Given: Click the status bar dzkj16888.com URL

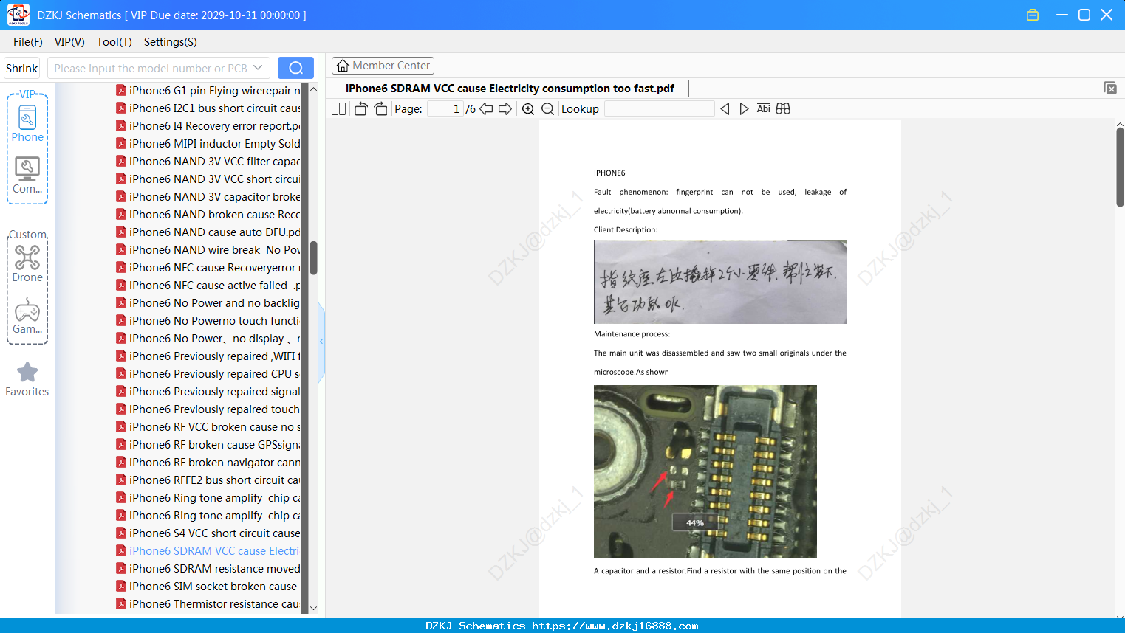Looking at the screenshot, I should click(615, 626).
